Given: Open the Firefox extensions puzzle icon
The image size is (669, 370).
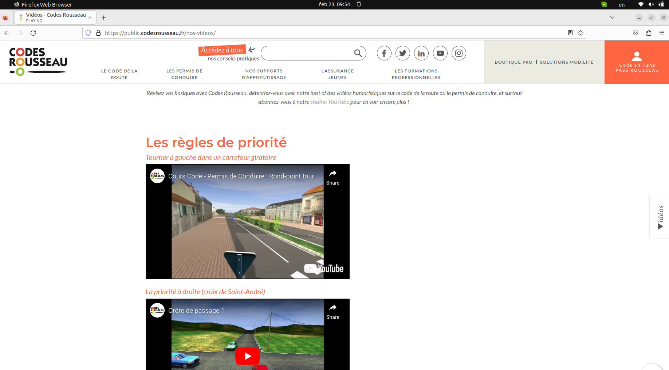Looking at the screenshot, I should pyautogui.click(x=648, y=33).
